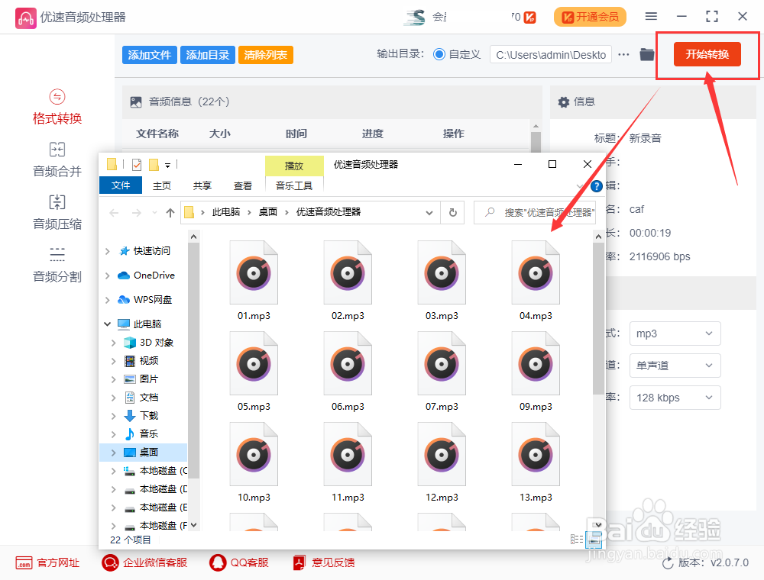Open 意见反馈 feedback link

[x=323, y=563]
